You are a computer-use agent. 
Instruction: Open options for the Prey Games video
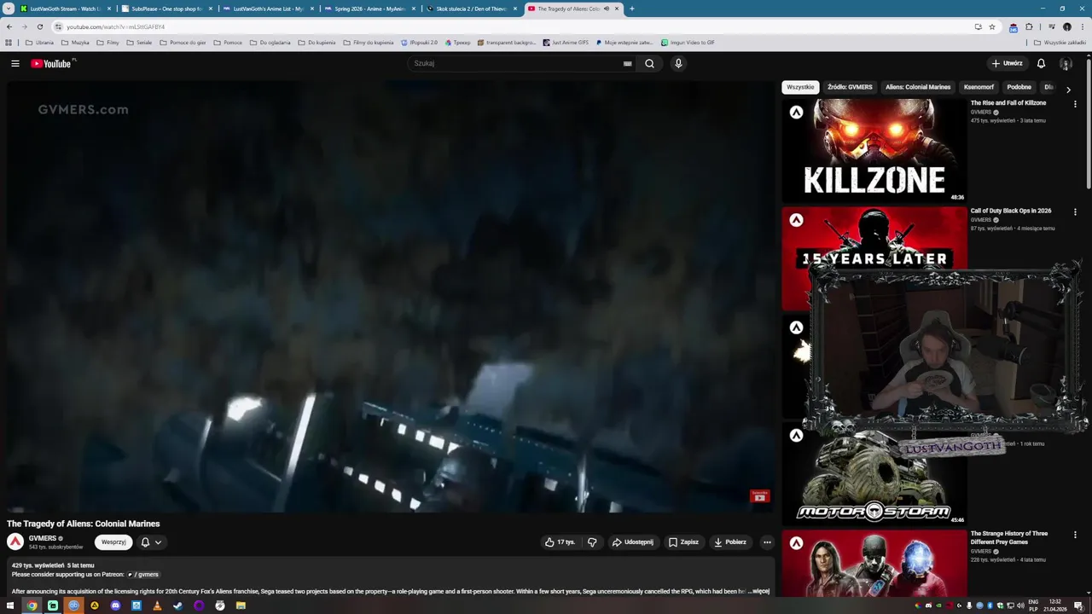click(x=1075, y=535)
